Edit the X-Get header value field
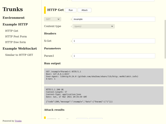The width and height of the screenshot is (166, 124). (x=114, y=41)
